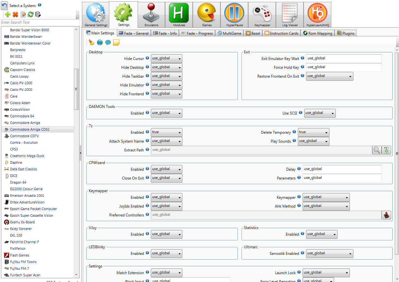
Task: Click the yellow sticky note icon
Action: tap(116, 43)
